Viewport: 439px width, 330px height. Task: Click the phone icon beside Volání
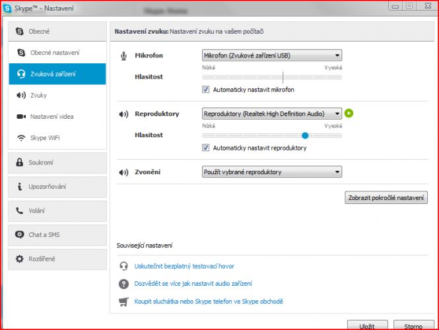click(x=19, y=211)
